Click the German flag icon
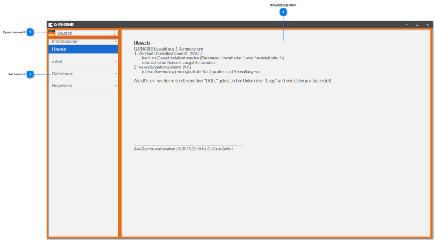 [52, 33]
